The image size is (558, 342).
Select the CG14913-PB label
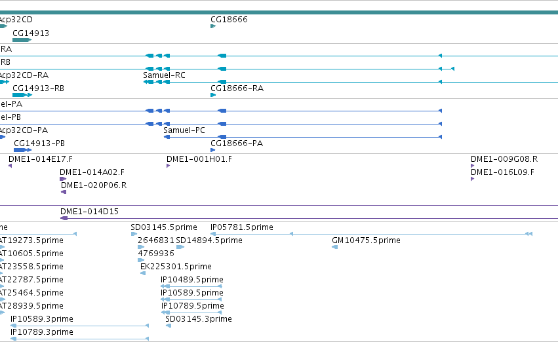pos(39,143)
